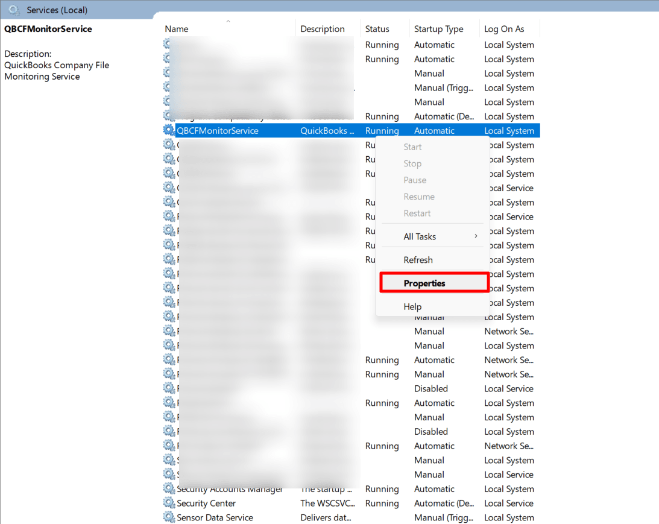659x524 pixels.
Task: Select the Security Center service row
Action: (x=351, y=503)
